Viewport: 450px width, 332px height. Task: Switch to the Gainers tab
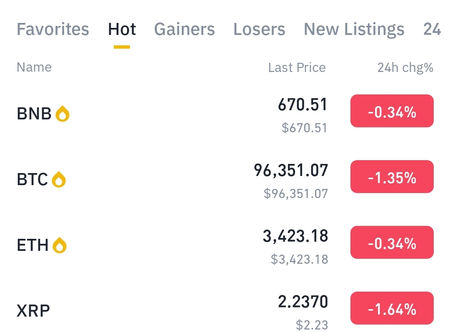pos(185,30)
